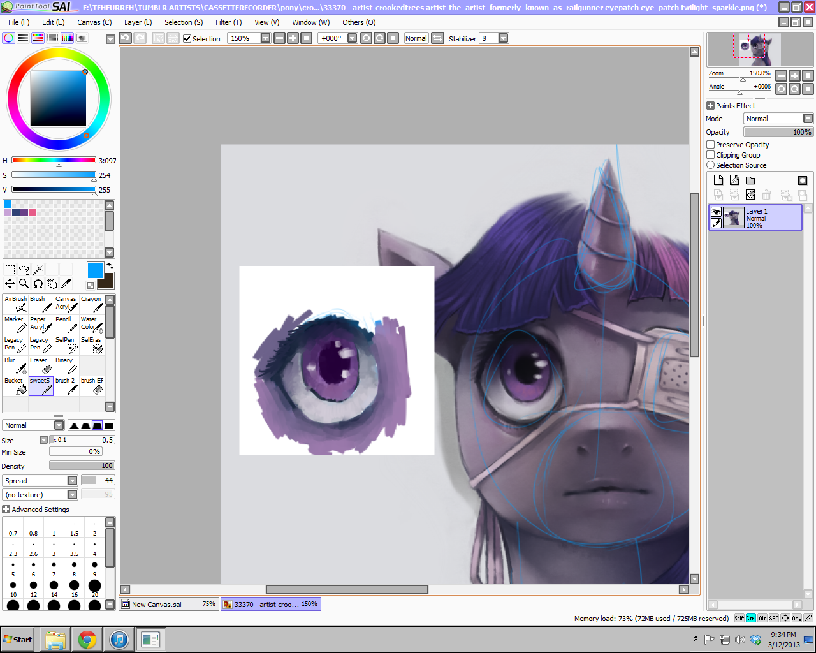
Task: Open the Filter menu
Action: [x=228, y=22]
